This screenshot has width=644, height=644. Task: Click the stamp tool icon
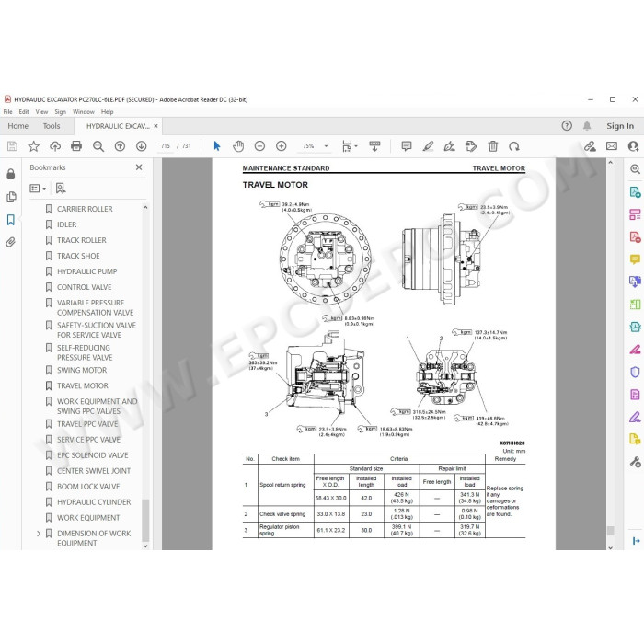click(x=471, y=146)
